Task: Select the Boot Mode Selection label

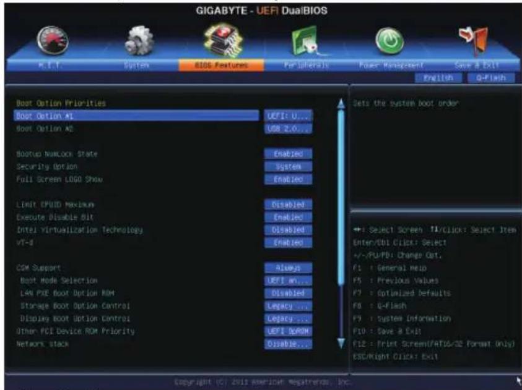Action: [x=59, y=281]
